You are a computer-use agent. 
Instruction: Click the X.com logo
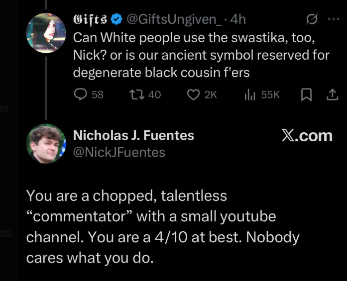[306, 136]
